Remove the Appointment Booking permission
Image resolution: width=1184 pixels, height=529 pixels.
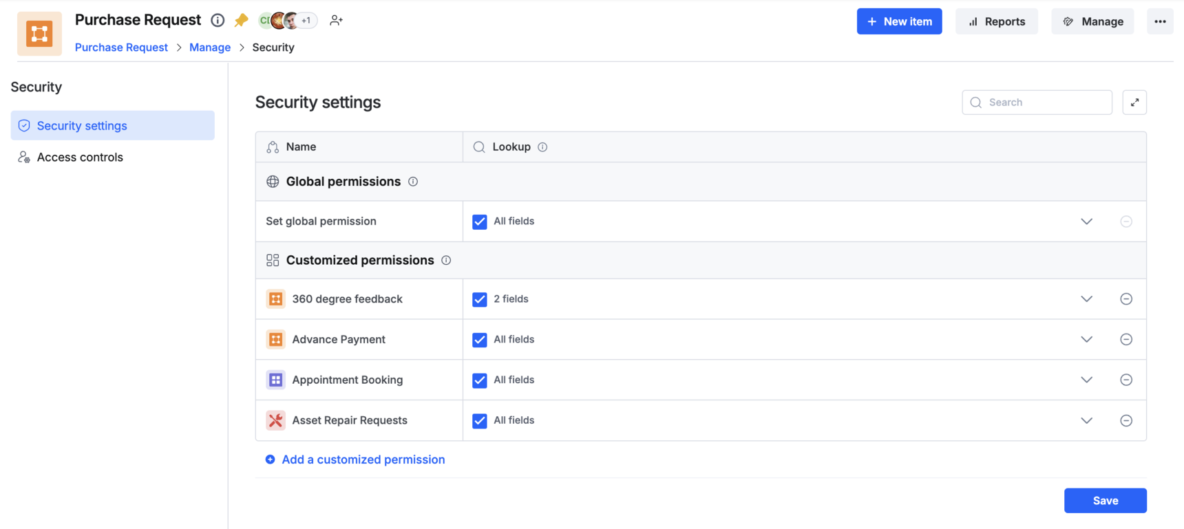point(1126,380)
